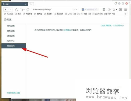Open the Microsoft 网站 bookmark folder
Image resolution: width=131 pixels, height=101 pixels.
point(96,14)
